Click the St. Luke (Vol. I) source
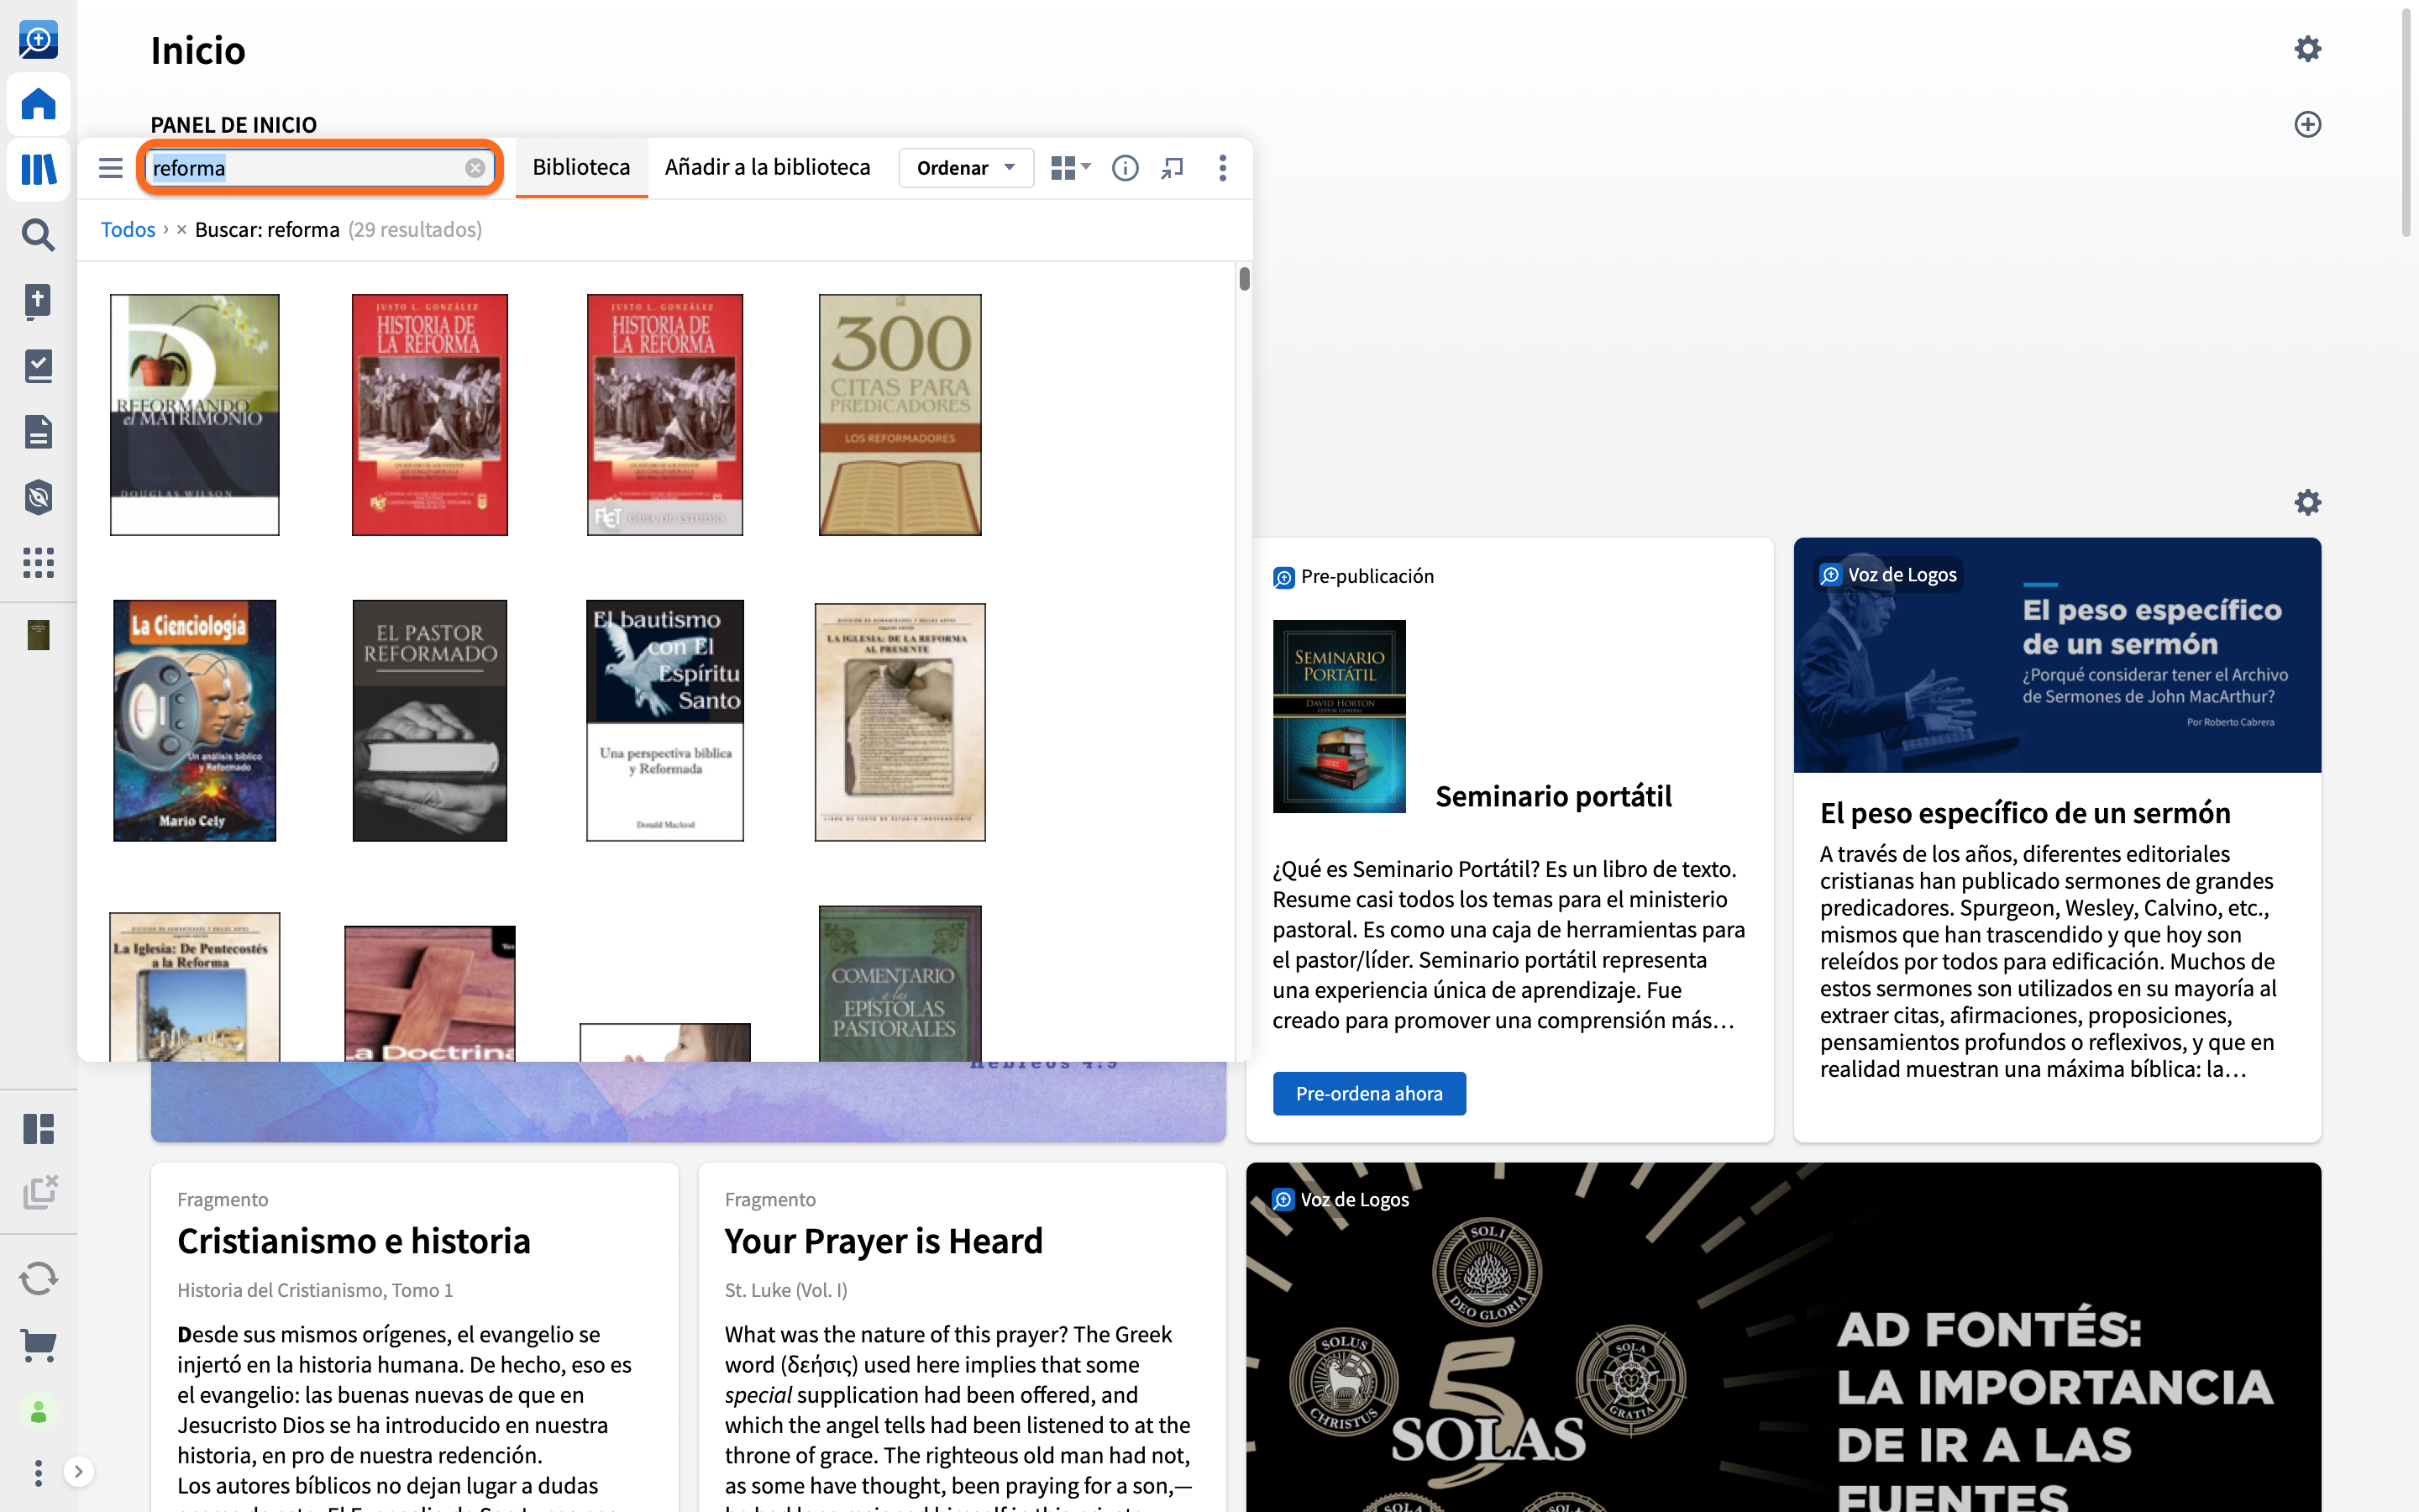Screen dimensions: 2419x1512 pos(785,1290)
